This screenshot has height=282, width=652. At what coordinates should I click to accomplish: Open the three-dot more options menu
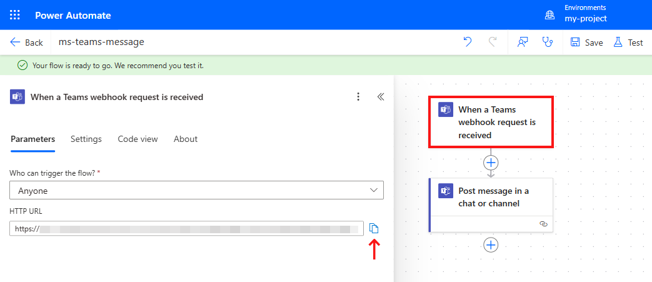click(358, 97)
